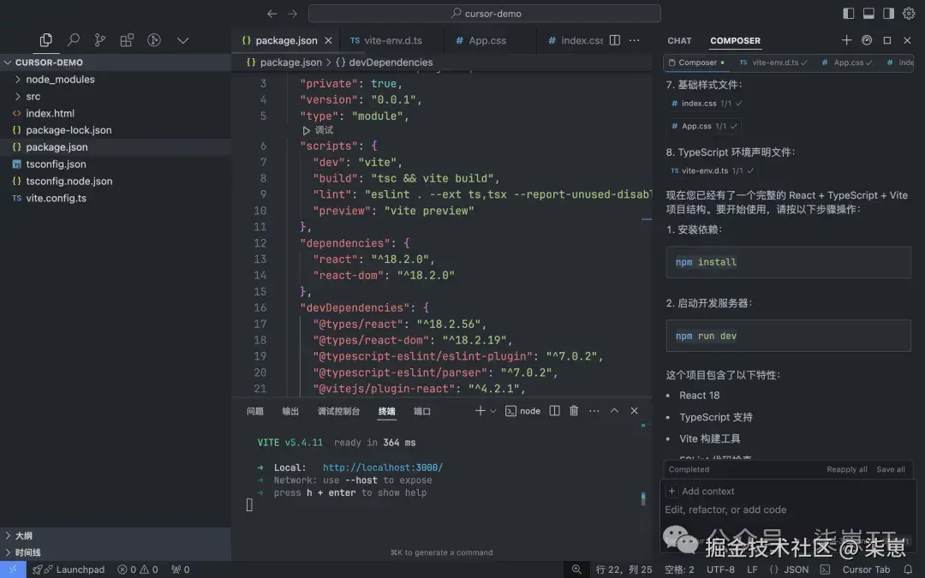Switch to the 问题 problems panel tab
925x578 pixels.
(x=255, y=411)
